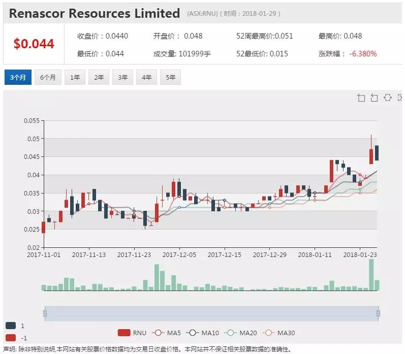Click the left handle of the zoom slider
Screen dimensions: 405x354
(45, 313)
